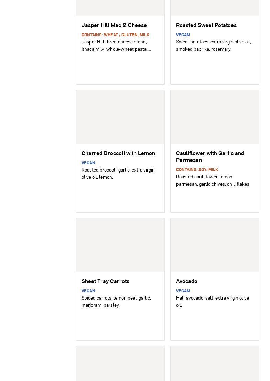Click the Vegan tag under Roasted Sweet Potatoes
Image resolution: width=270 pixels, height=381 pixels.
183,35
